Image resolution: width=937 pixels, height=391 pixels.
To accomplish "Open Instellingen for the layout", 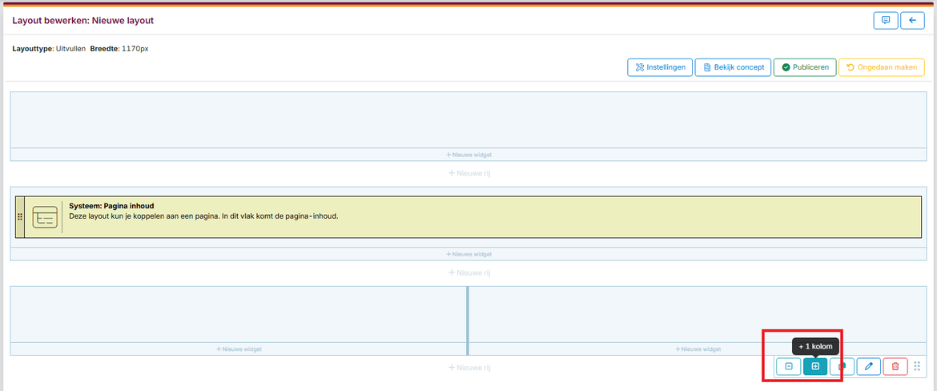I will [659, 67].
